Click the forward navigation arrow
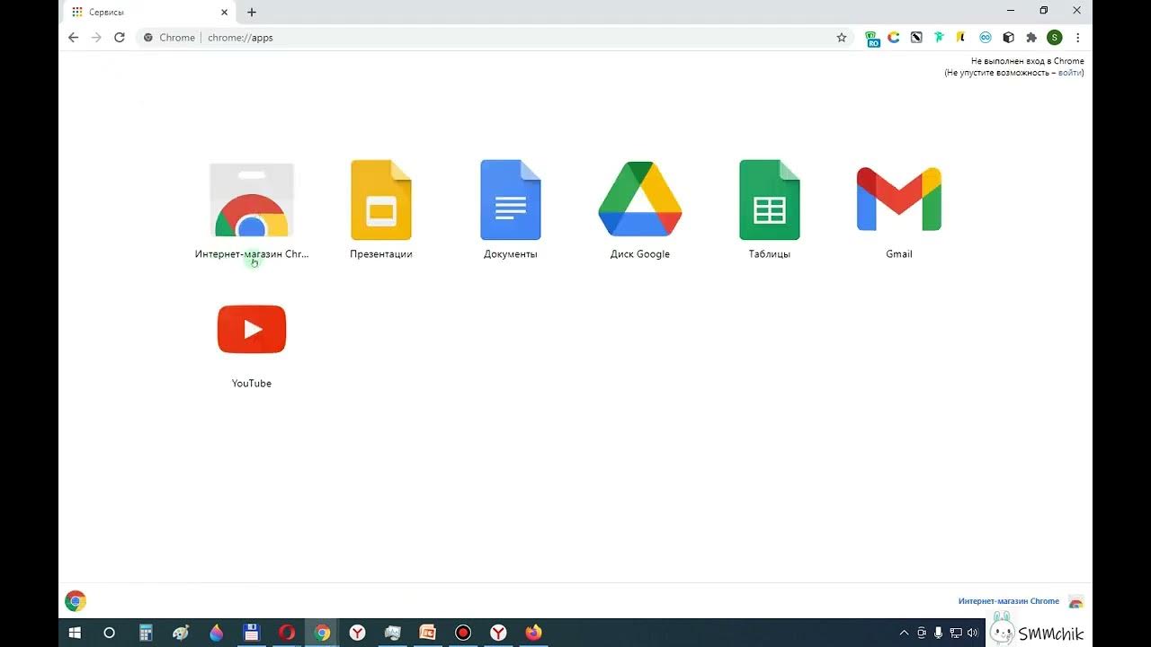The width and height of the screenshot is (1151, 647). tap(96, 38)
